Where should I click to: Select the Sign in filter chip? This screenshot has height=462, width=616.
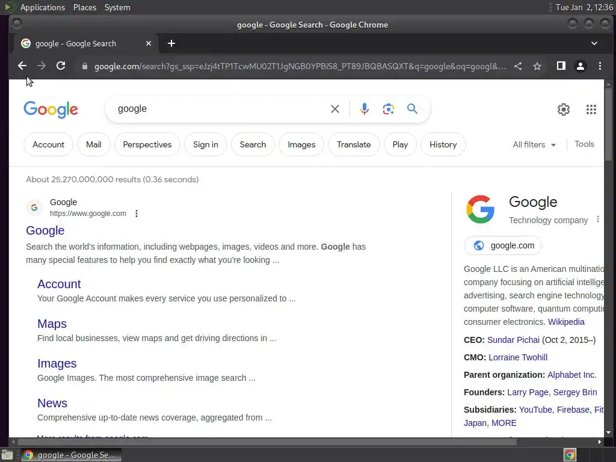[206, 144]
